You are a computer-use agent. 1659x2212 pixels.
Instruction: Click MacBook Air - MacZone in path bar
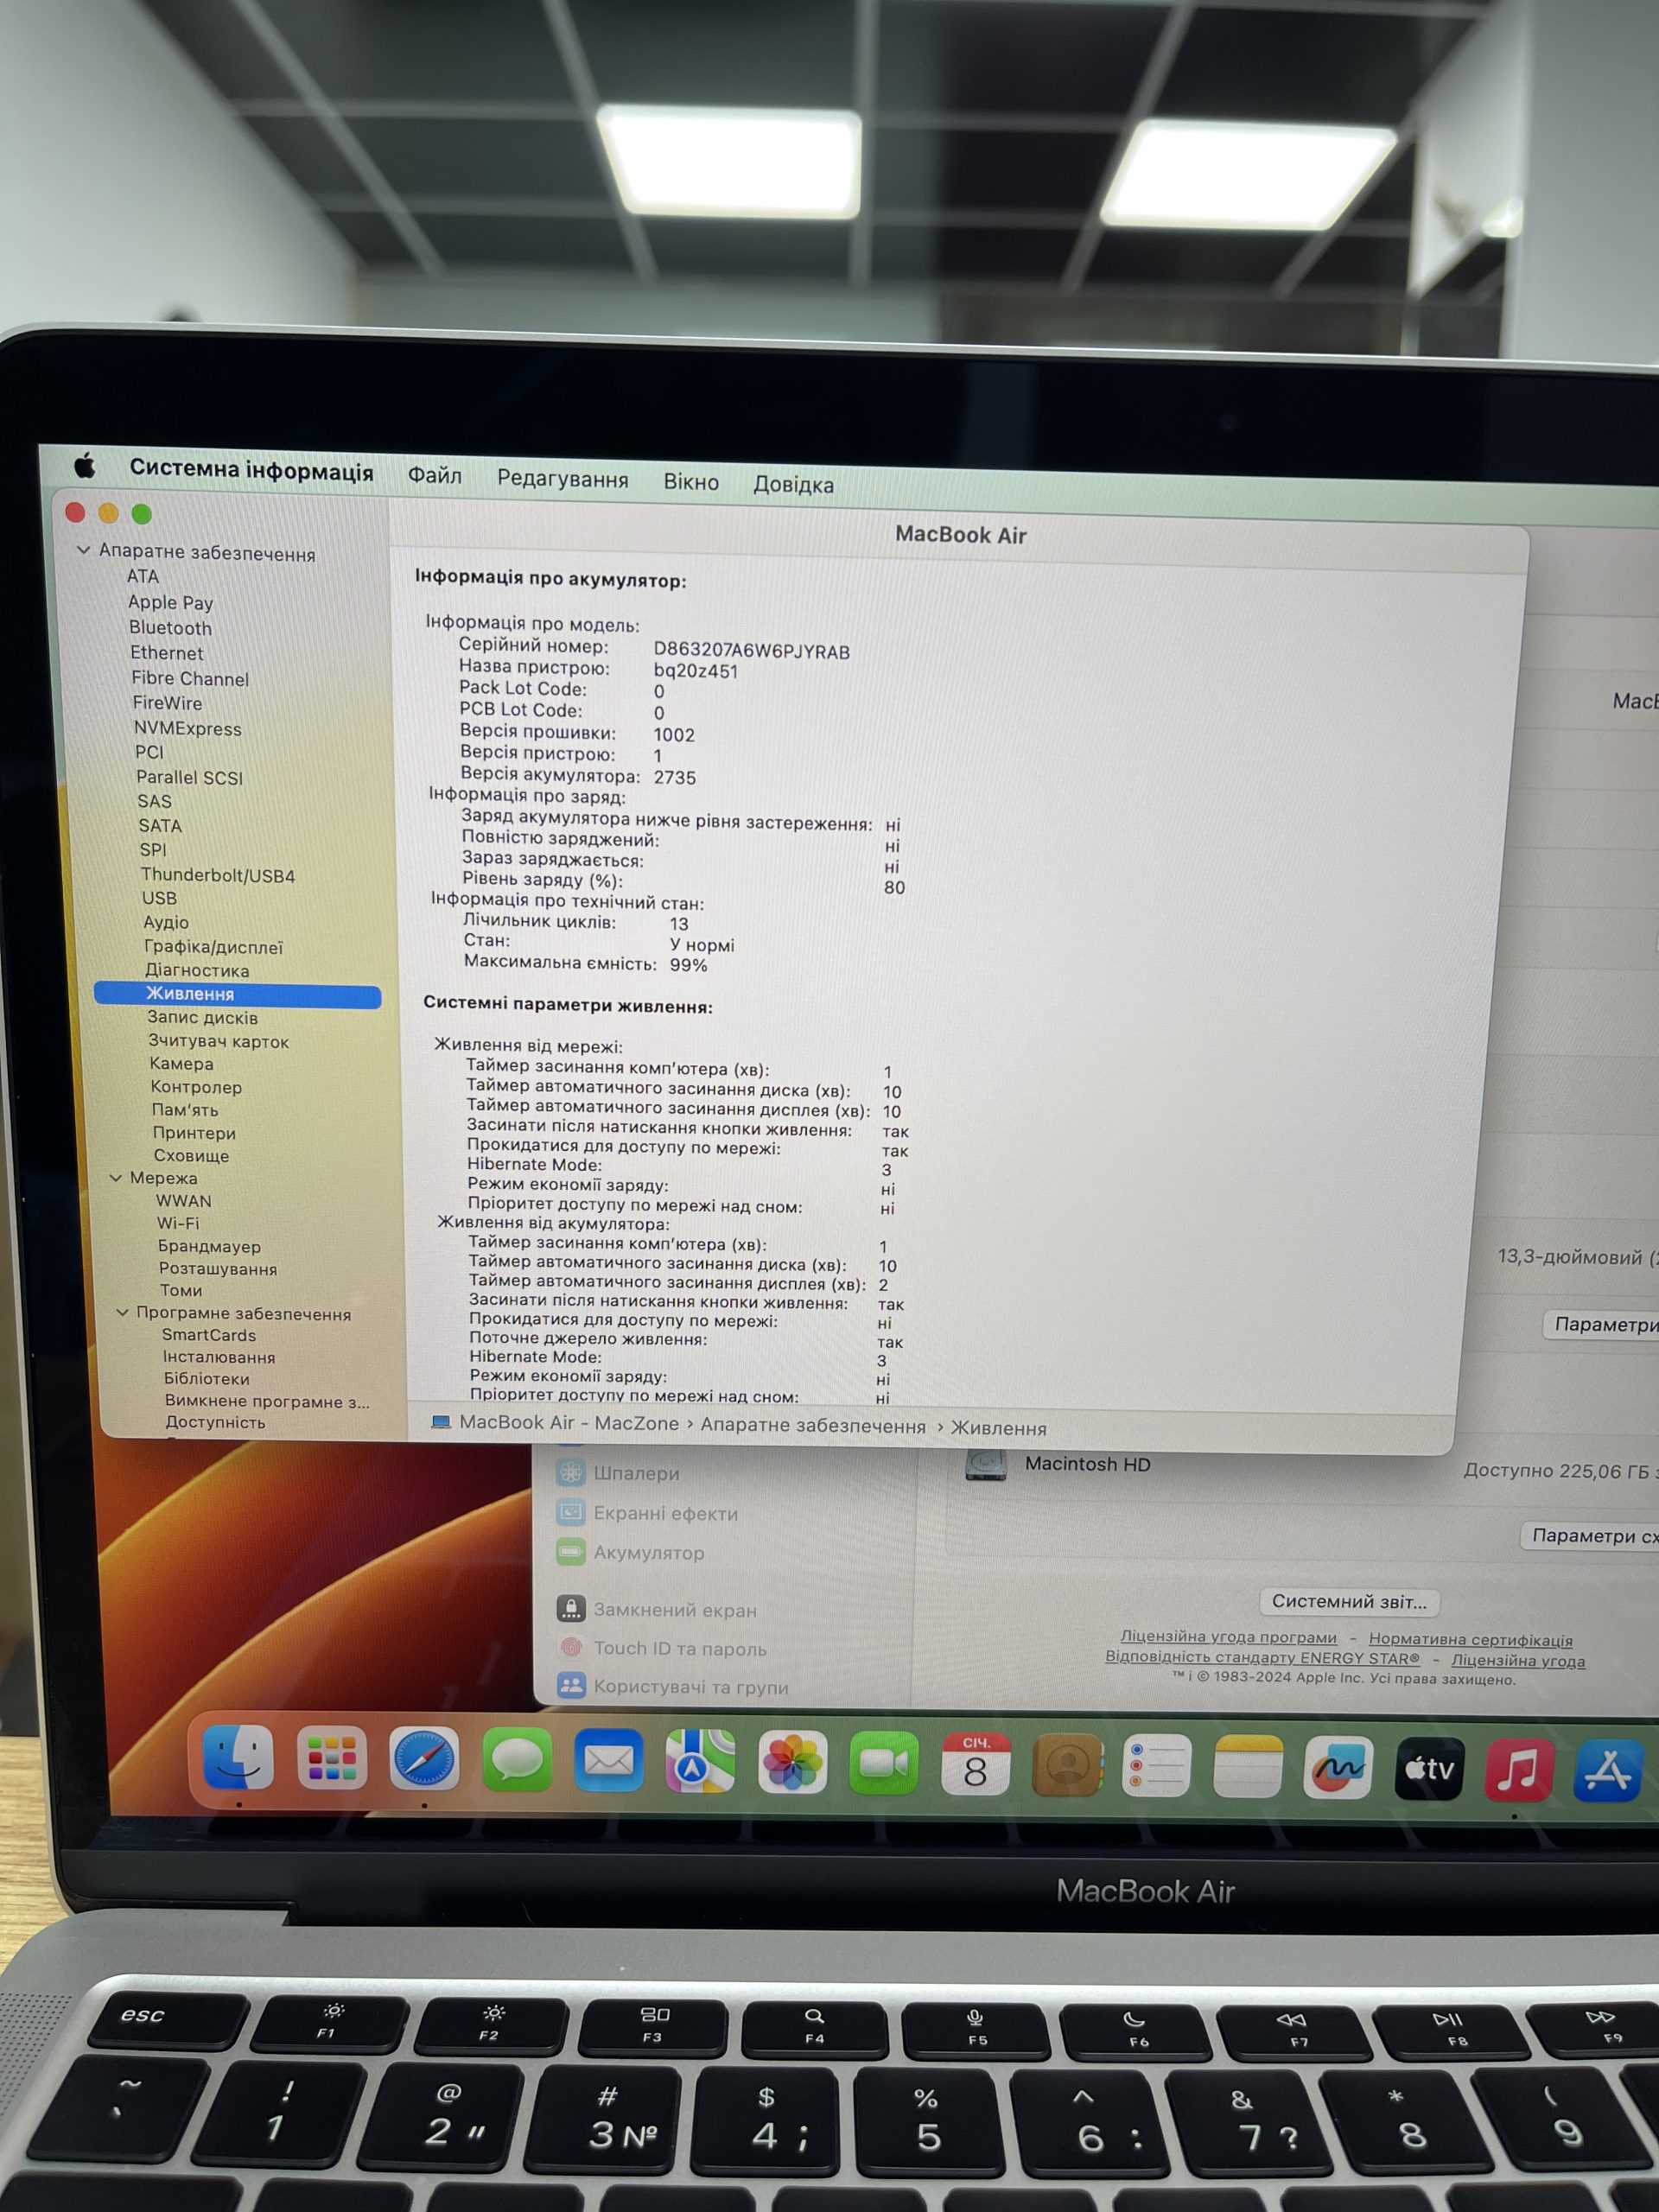(569, 1422)
